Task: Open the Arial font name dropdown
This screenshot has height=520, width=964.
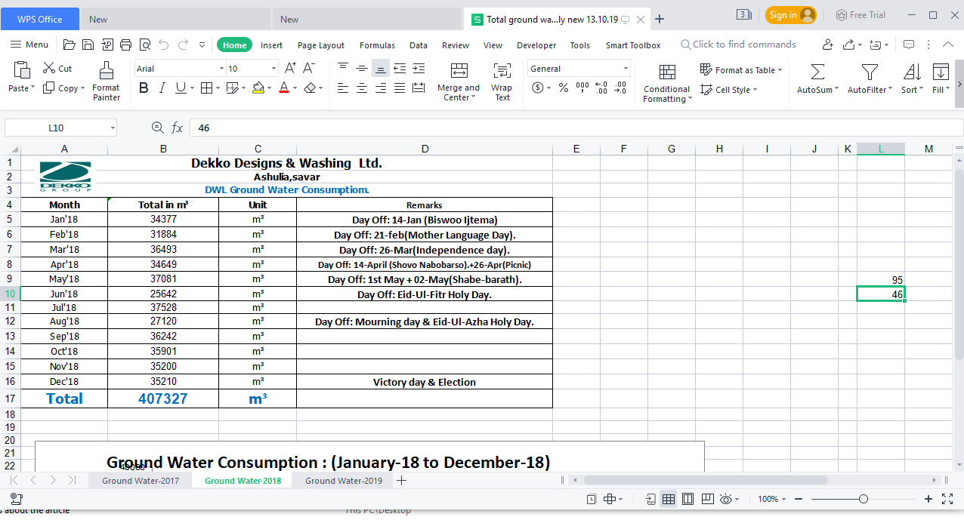Action: click(221, 69)
